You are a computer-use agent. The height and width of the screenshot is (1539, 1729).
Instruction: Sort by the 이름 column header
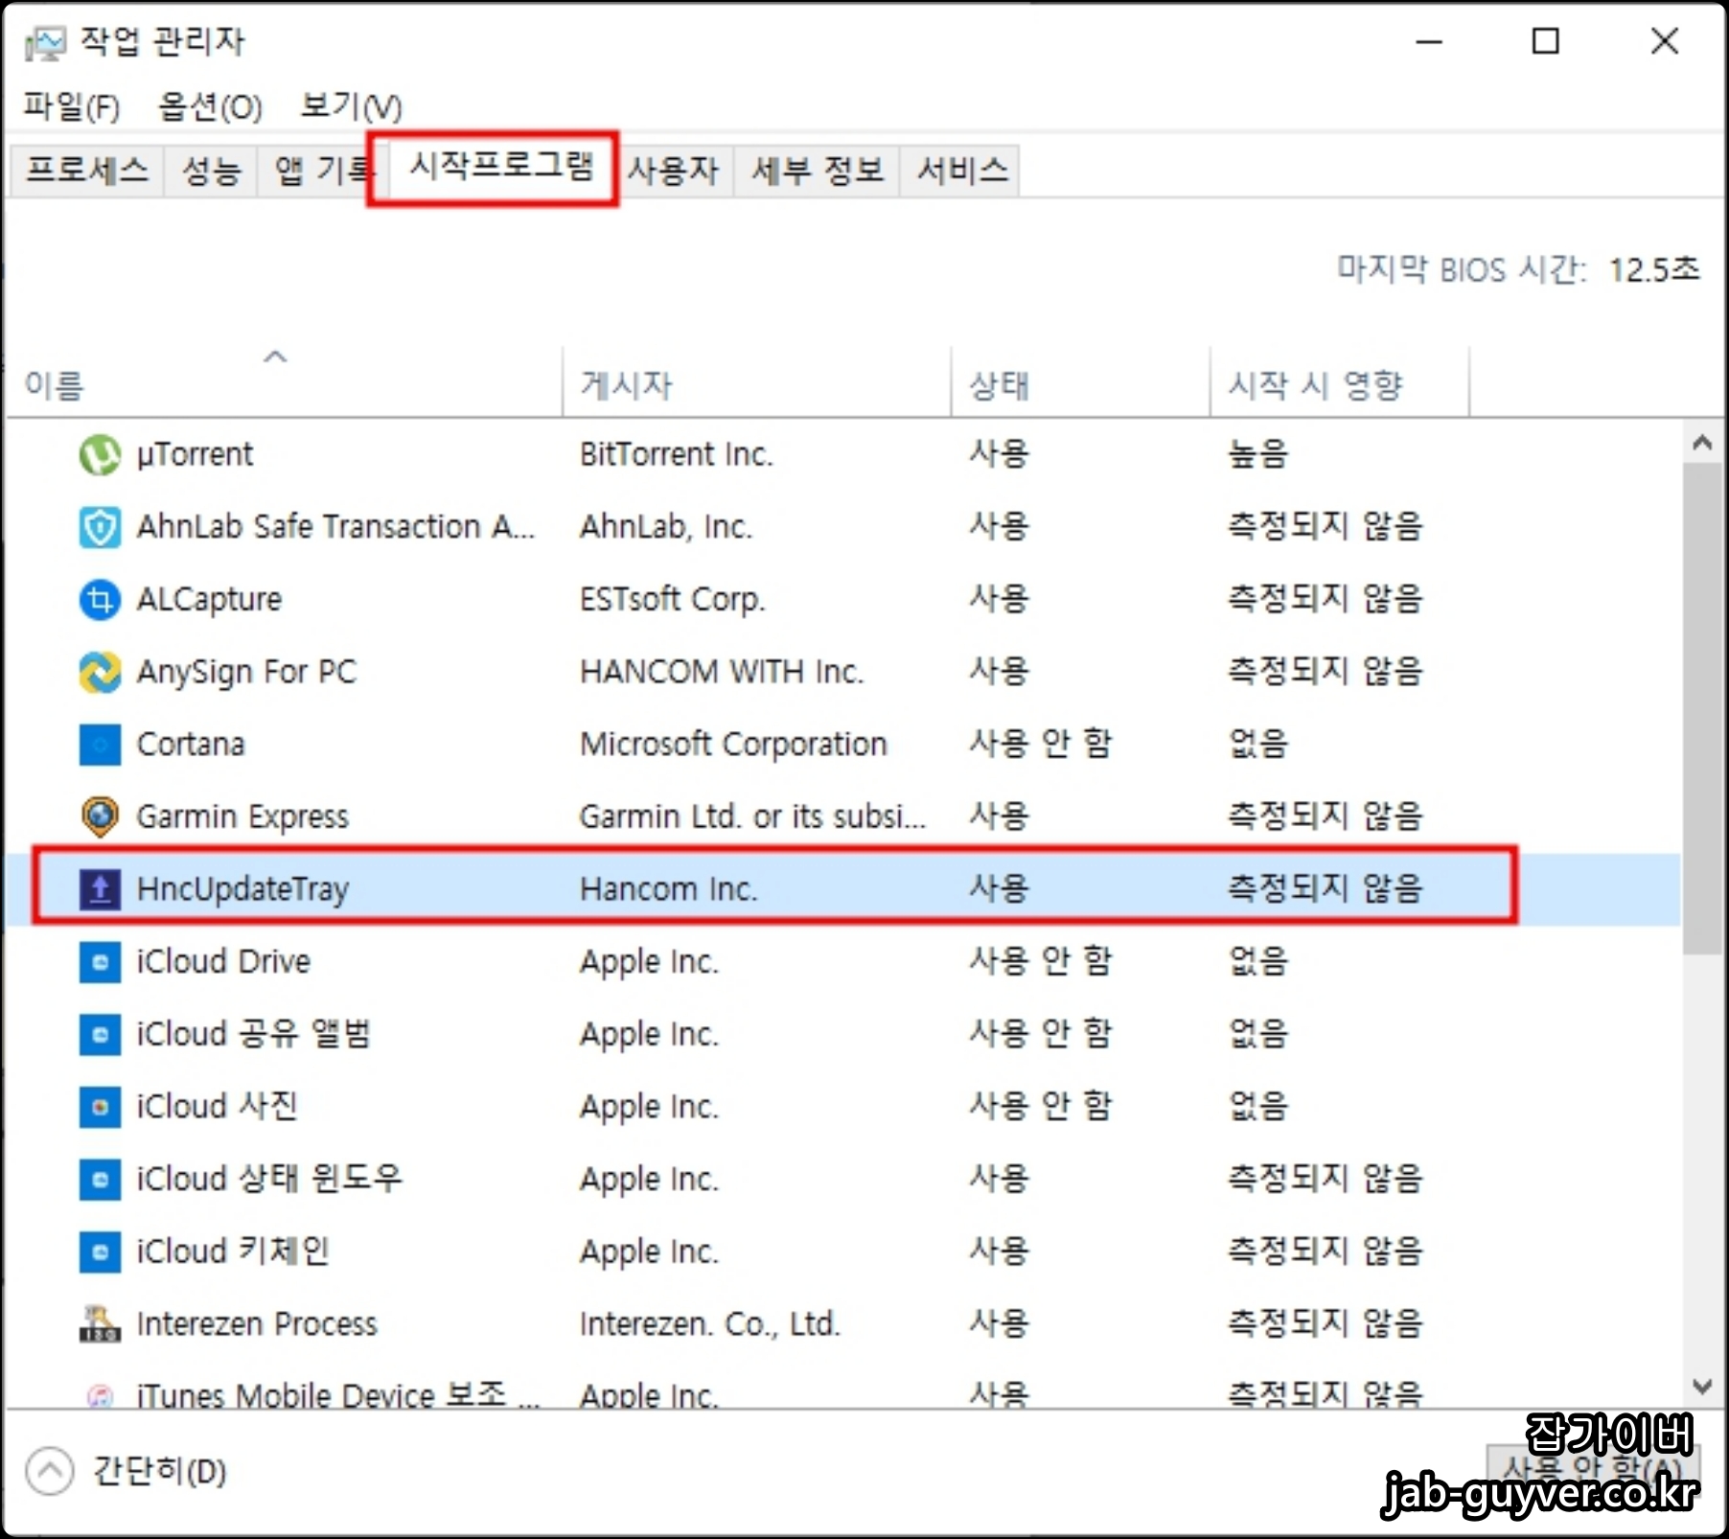pos(284,385)
